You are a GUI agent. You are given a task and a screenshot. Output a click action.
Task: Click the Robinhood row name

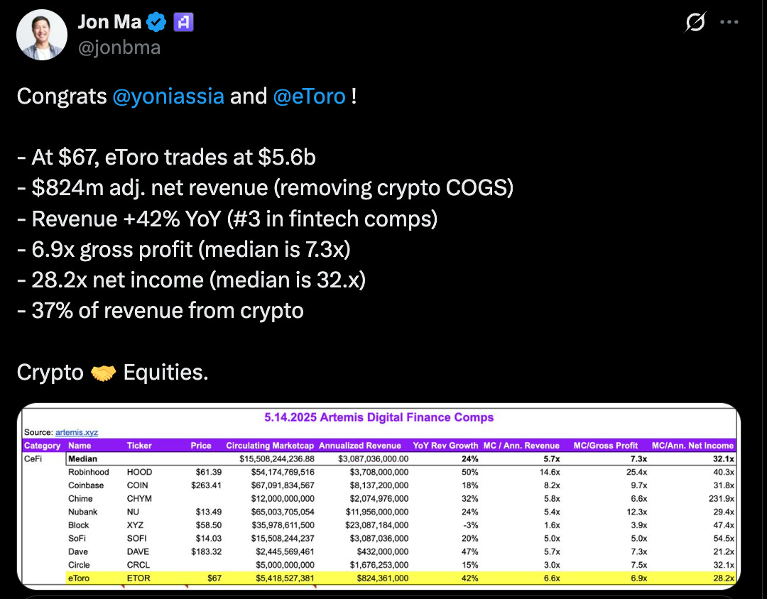tap(89, 472)
